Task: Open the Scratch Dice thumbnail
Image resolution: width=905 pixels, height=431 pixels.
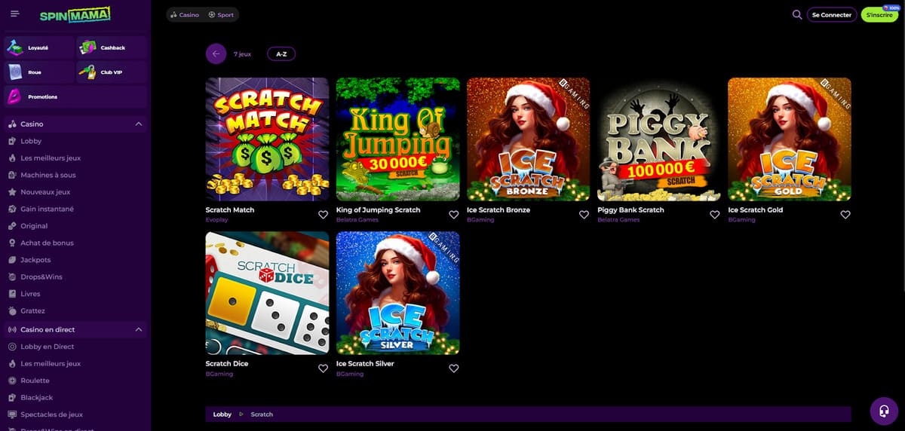Action: (267, 293)
